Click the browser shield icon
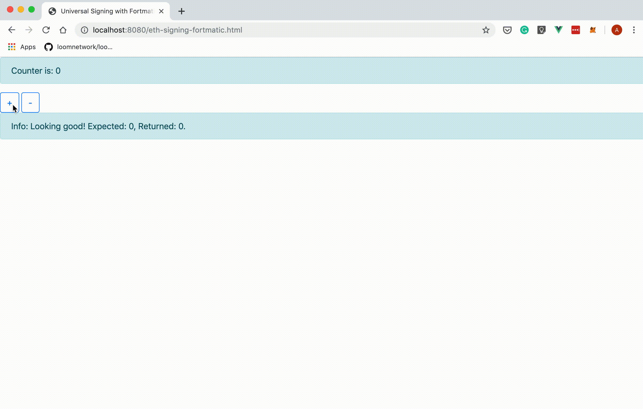 click(x=507, y=30)
